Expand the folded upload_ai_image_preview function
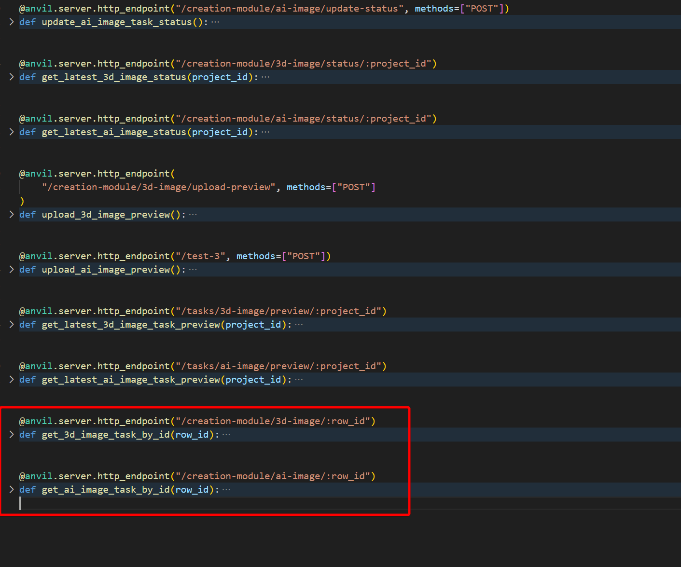 tap(12, 269)
